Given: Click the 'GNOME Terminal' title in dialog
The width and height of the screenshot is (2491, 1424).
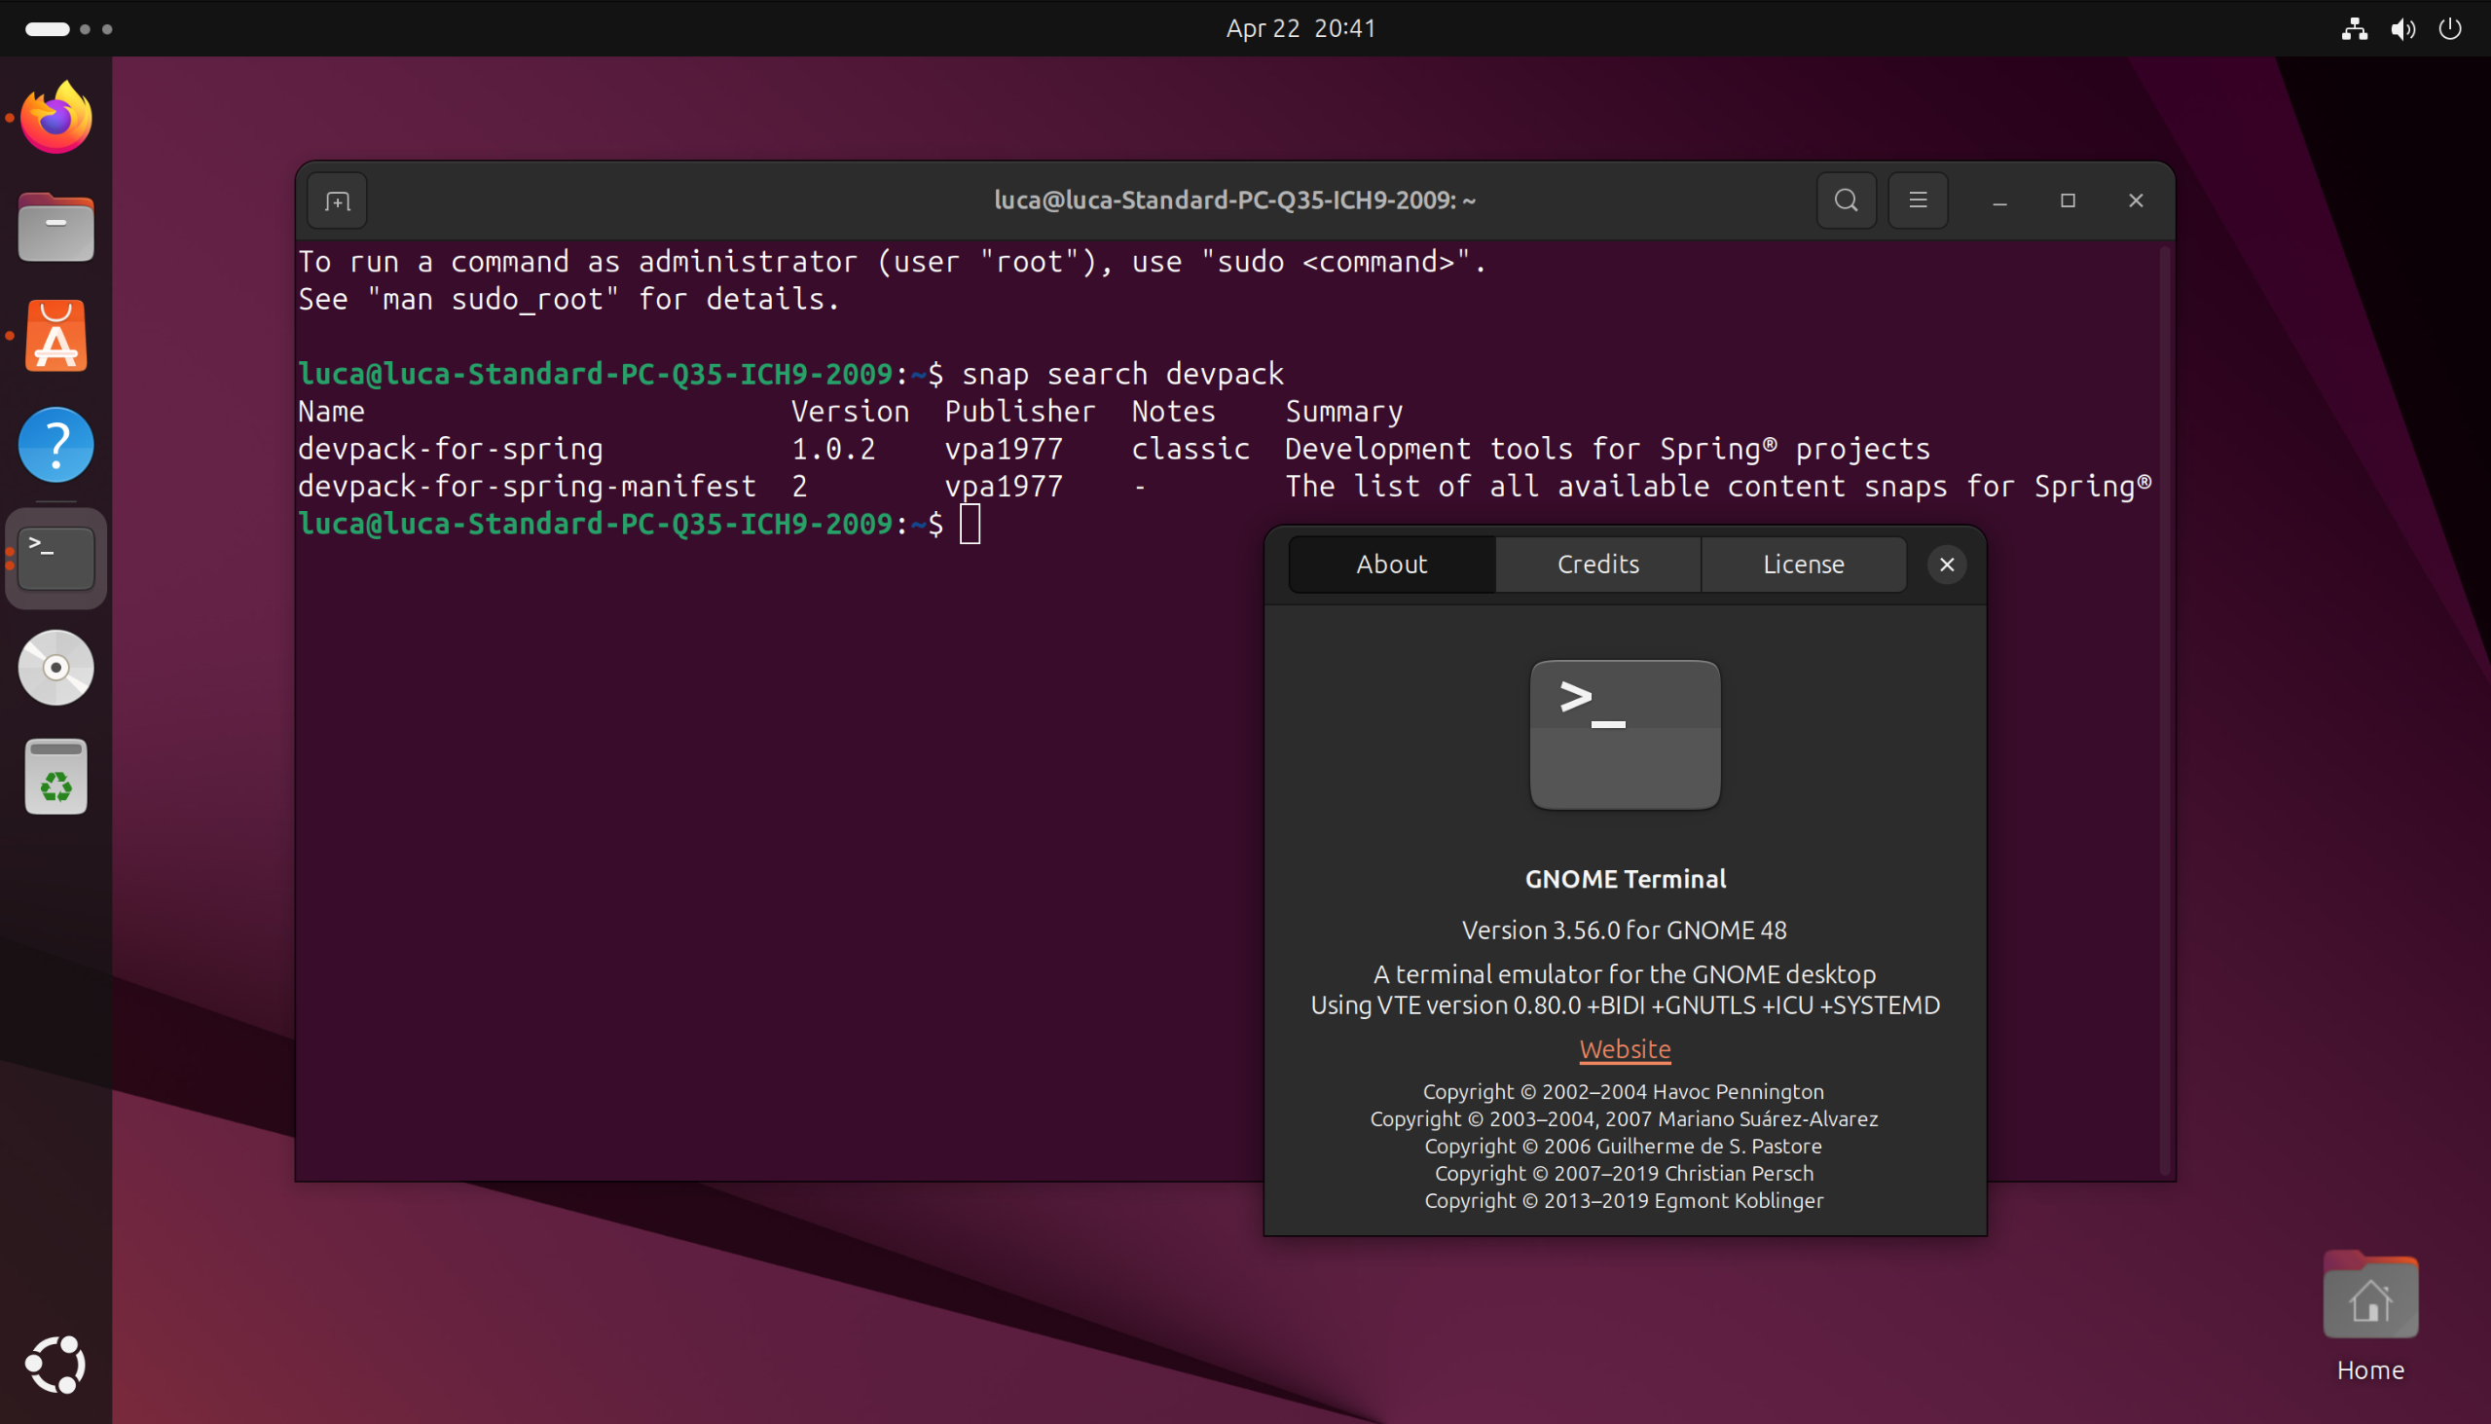Looking at the screenshot, I should point(1626,879).
